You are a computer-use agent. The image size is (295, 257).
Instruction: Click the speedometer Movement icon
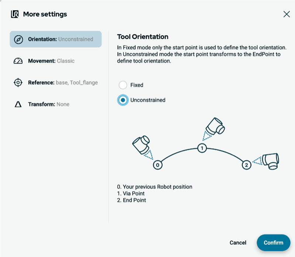pyautogui.click(x=18, y=61)
